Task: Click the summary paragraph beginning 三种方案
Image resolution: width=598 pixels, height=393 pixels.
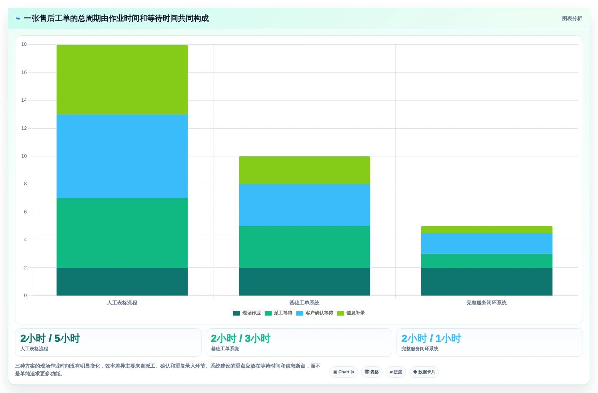Action: point(168,370)
